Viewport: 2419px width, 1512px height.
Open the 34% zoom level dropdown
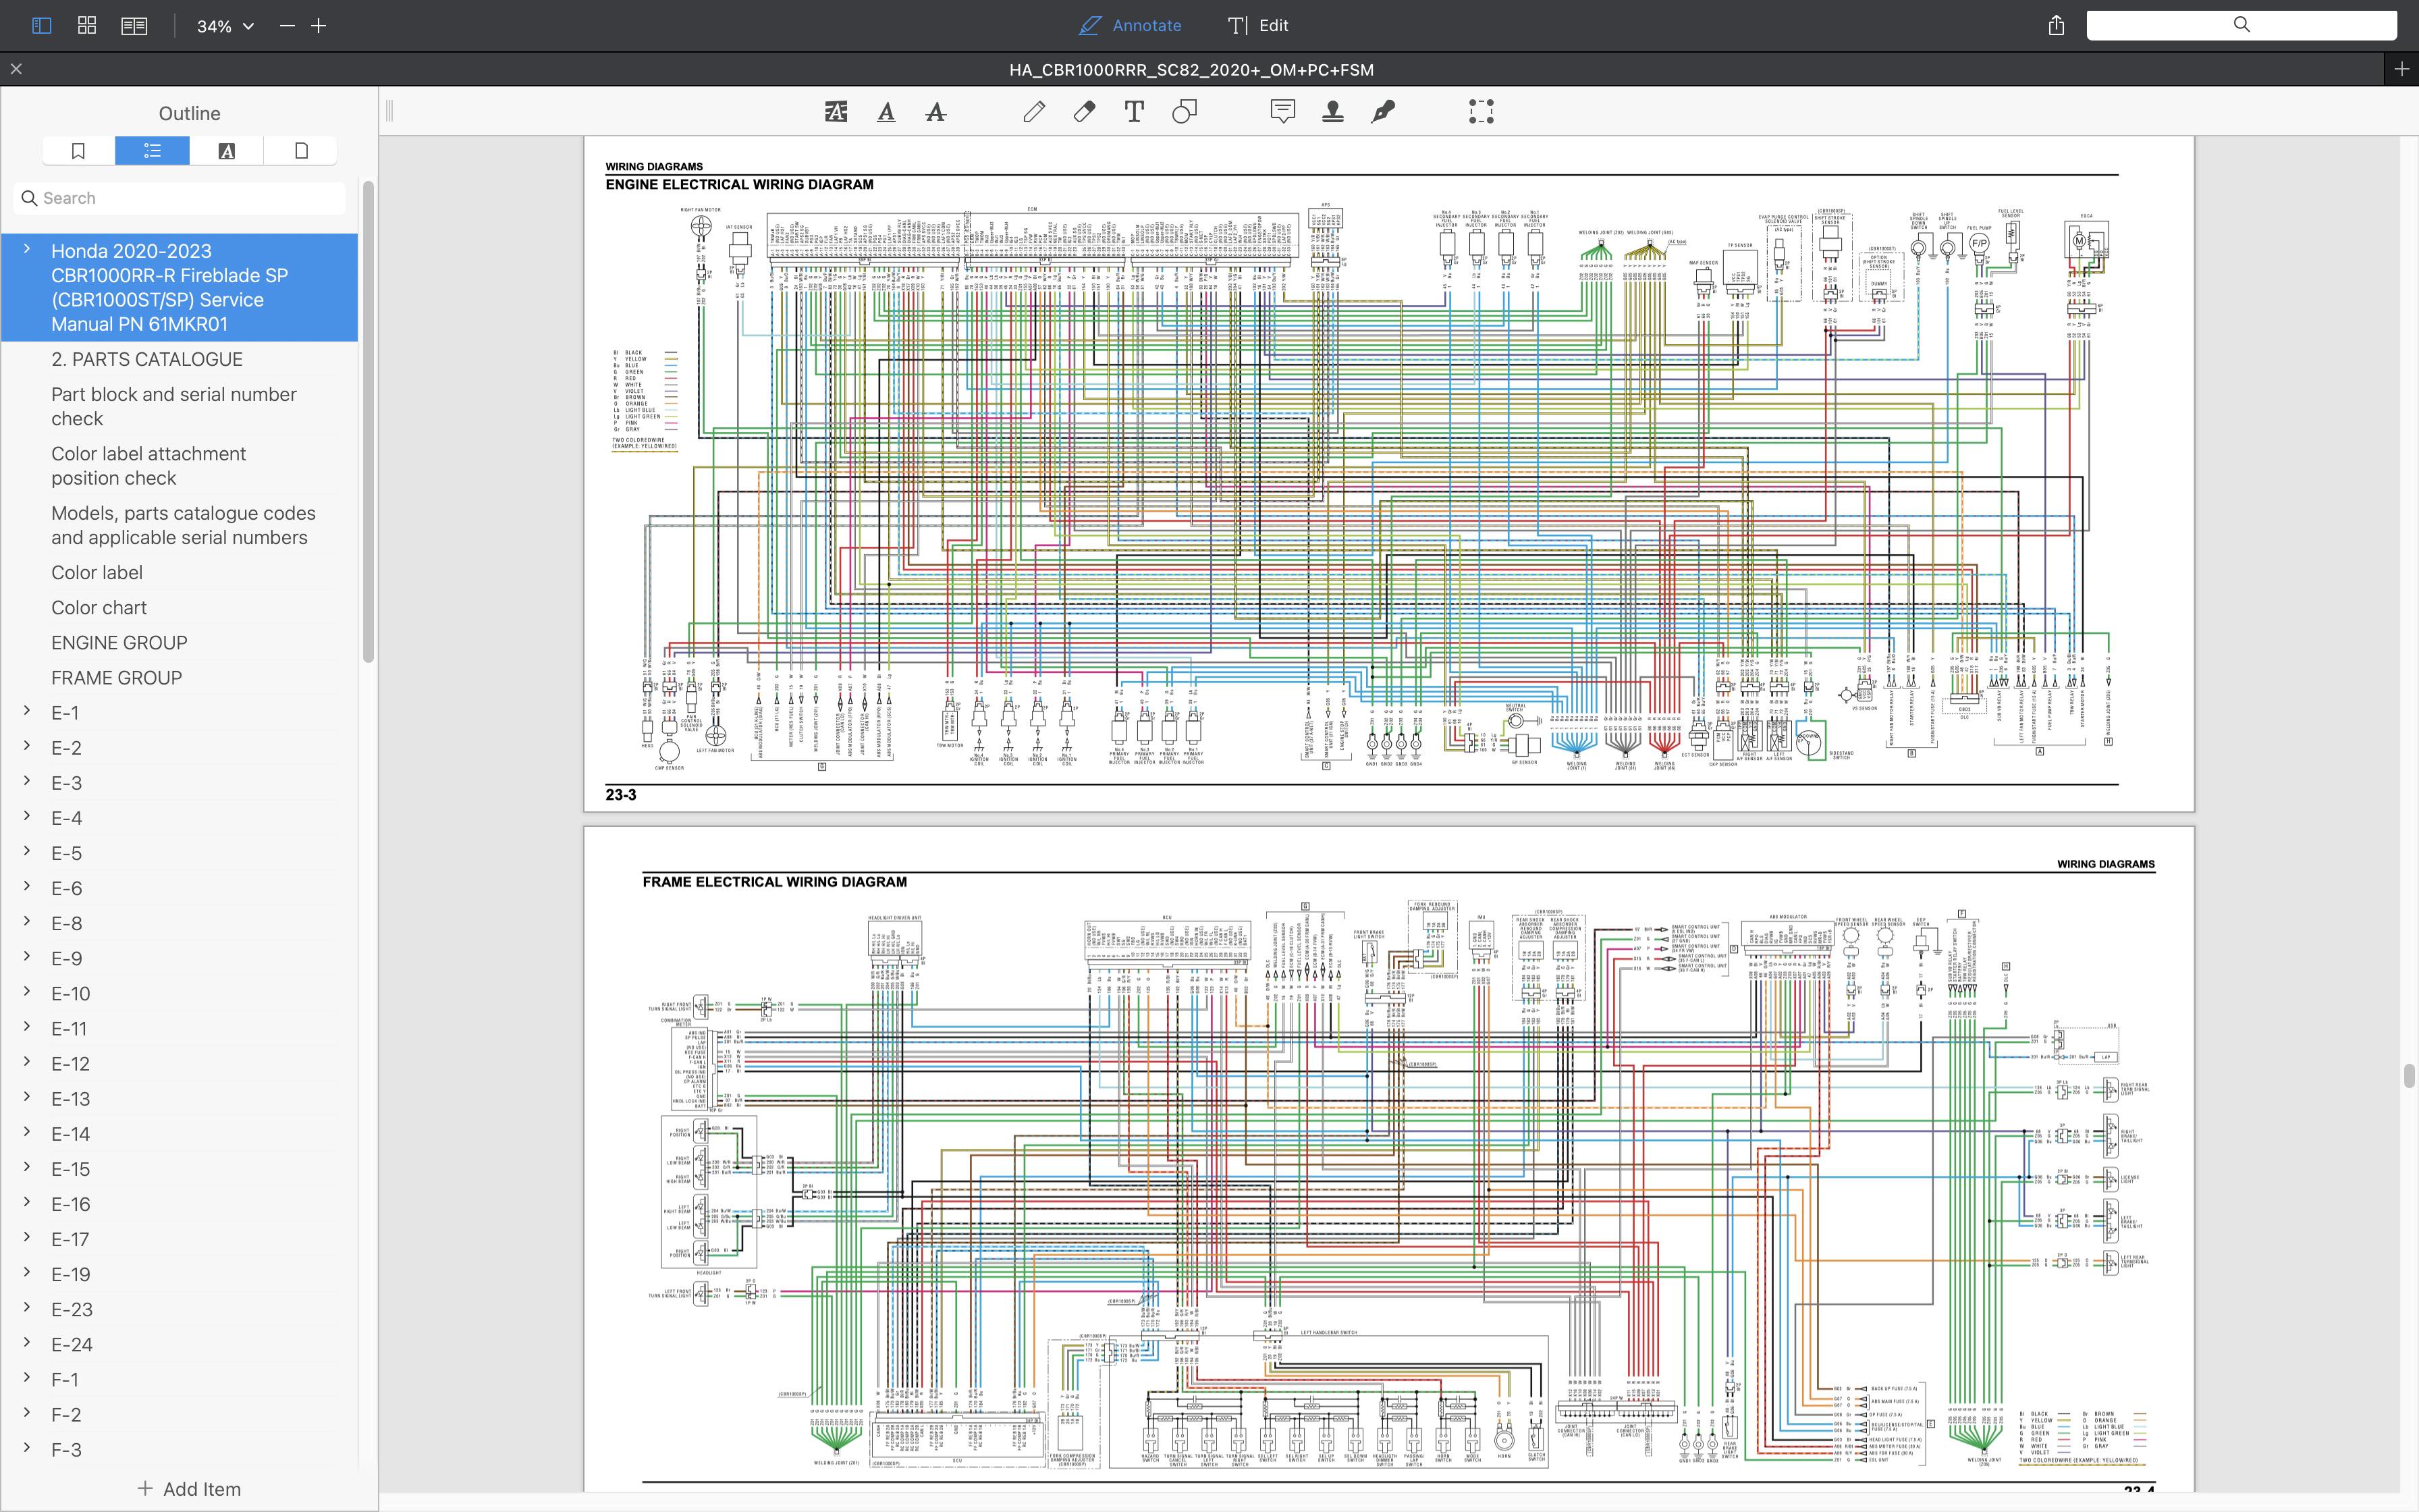click(225, 26)
